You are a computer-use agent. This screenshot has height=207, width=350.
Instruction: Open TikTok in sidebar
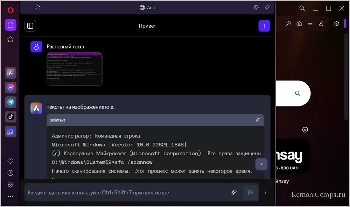point(10,117)
